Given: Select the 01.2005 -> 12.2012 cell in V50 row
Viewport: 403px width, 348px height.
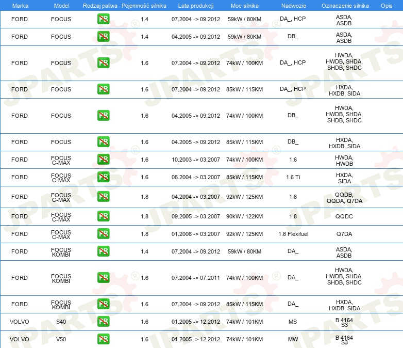Looking at the screenshot, I should click(196, 339).
